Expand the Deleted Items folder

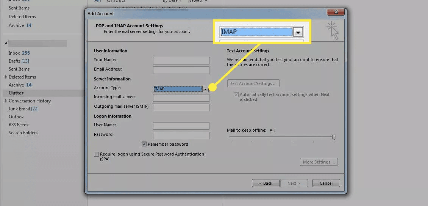[6, 77]
